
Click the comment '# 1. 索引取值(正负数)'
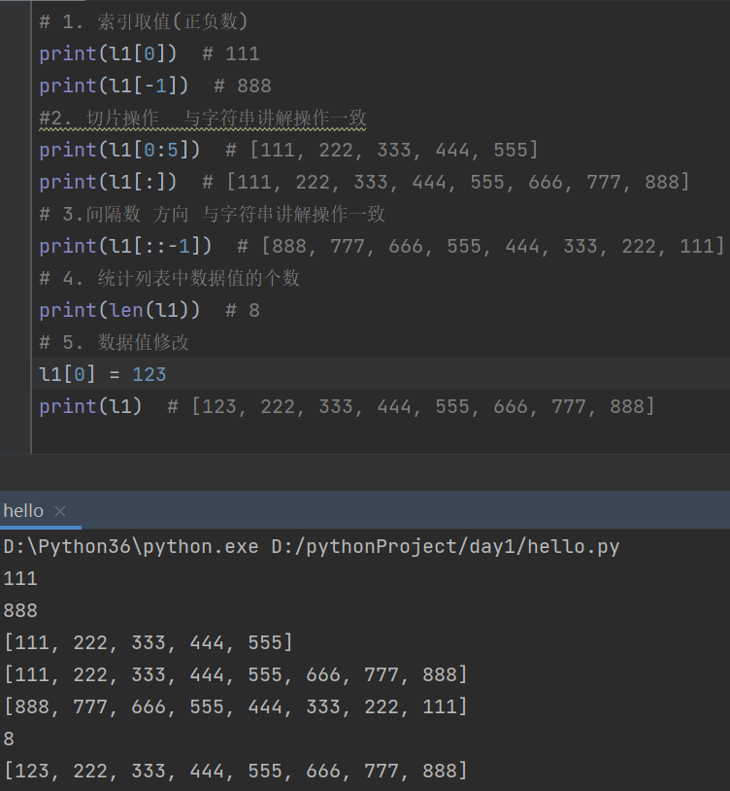(x=144, y=21)
